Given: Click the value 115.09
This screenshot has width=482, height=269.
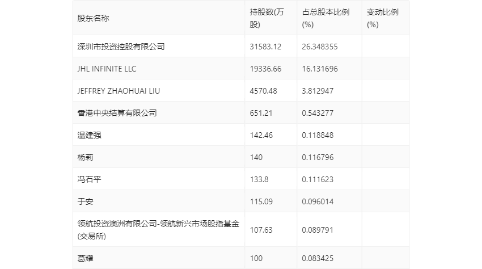Looking at the screenshot, I should 261,201.
